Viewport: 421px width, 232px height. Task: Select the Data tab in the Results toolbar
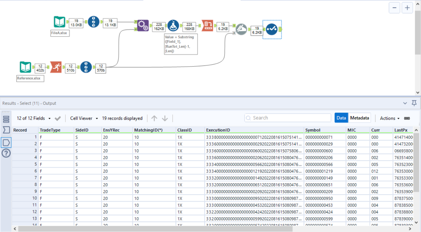[341, 118]
